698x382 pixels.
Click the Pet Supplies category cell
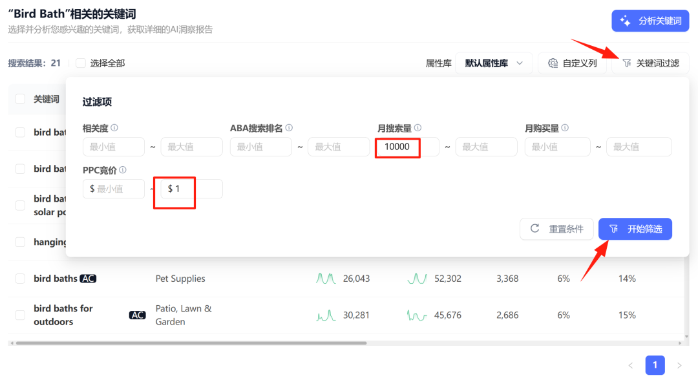180,279
